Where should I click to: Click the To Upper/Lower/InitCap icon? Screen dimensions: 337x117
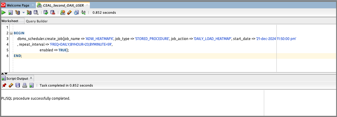[x=83, y=13]
